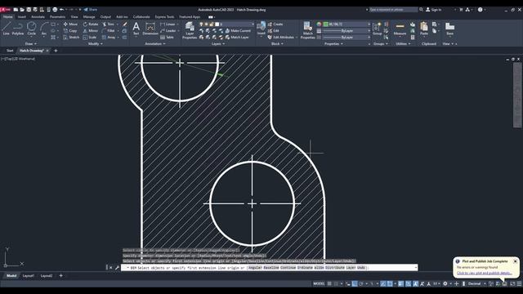Expand command line history arrow
This screenshot has height=294, width=523.
(416, 268)
